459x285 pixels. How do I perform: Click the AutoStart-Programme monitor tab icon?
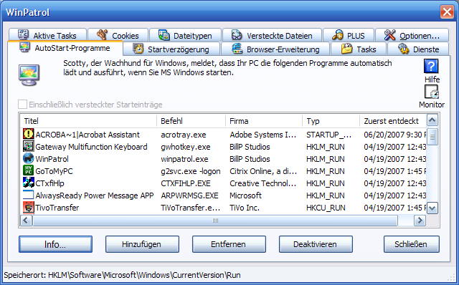pos(24,47)
